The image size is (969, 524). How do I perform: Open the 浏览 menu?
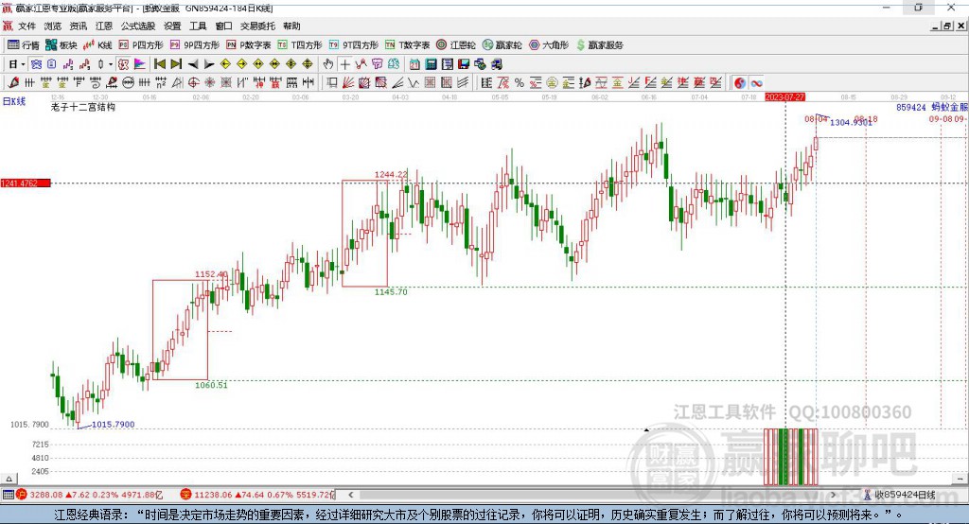click(x=53, y=26)
